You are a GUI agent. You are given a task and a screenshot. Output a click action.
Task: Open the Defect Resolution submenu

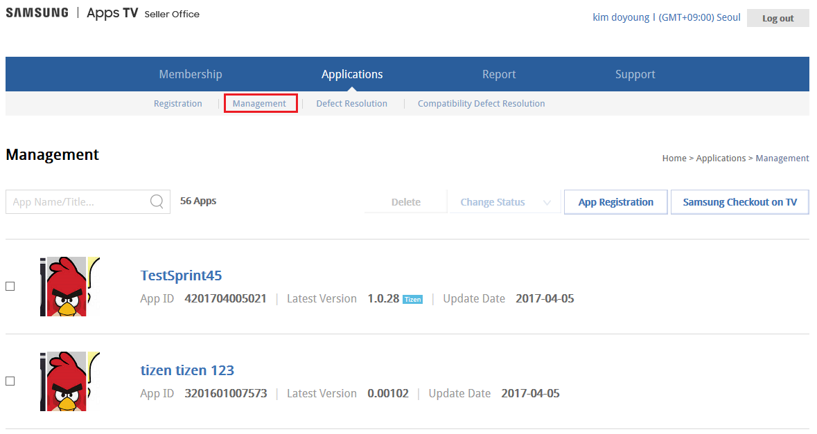coord(352,104)
